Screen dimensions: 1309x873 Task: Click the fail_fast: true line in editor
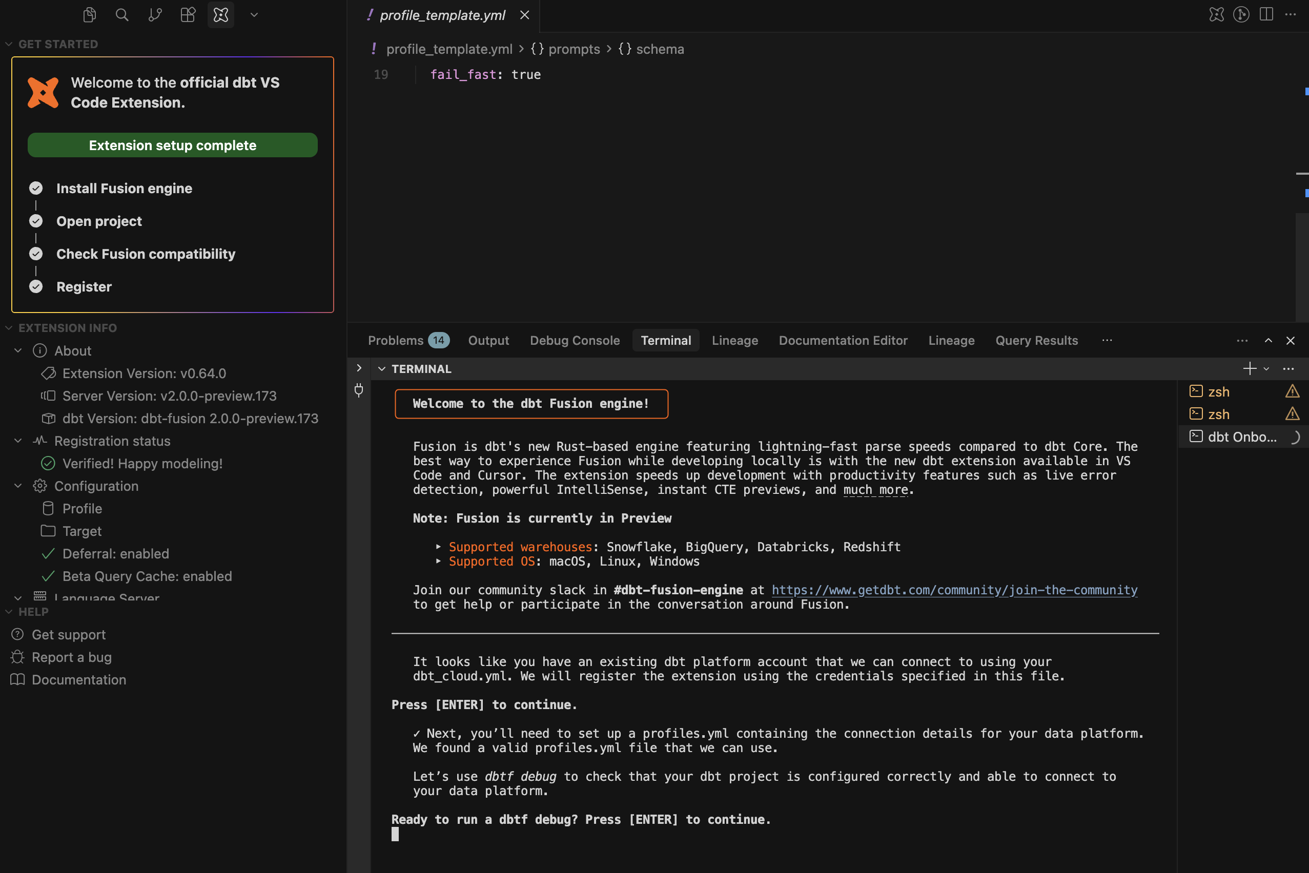click(485, 75)
